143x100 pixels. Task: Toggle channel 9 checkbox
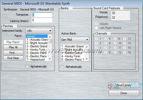click(115, 39)
